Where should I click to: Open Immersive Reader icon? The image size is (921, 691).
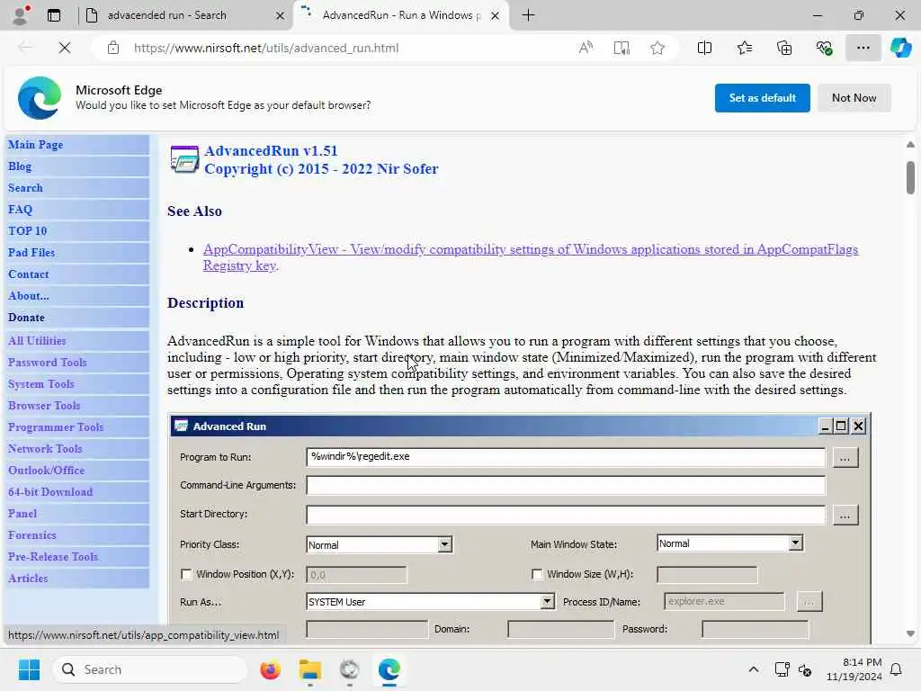click(x=621, y=48)
